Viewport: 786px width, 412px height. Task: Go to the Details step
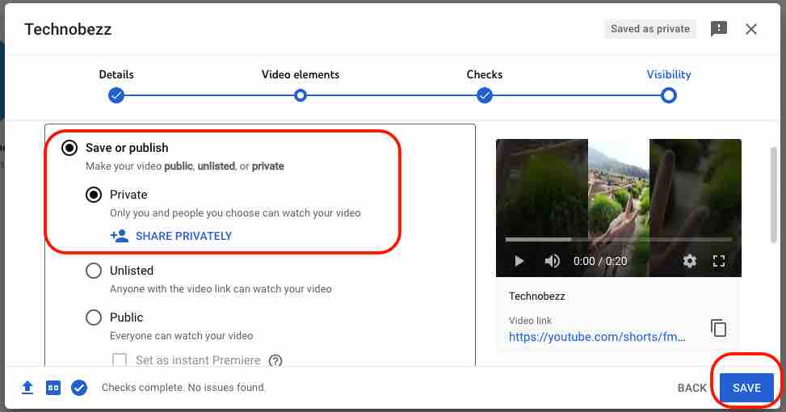pyautogui.click(x=116, y=74)
